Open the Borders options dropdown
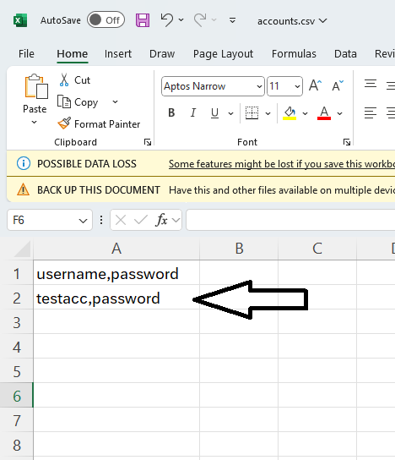 pos(268,113)
